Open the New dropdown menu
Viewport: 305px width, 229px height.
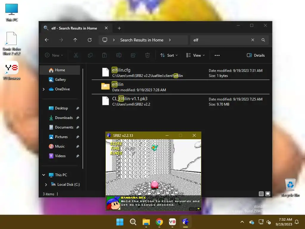coord(54,55)
